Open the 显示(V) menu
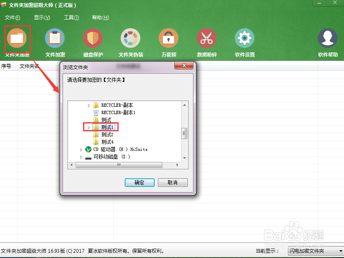 pyautogui.click(x=42, y=18)
